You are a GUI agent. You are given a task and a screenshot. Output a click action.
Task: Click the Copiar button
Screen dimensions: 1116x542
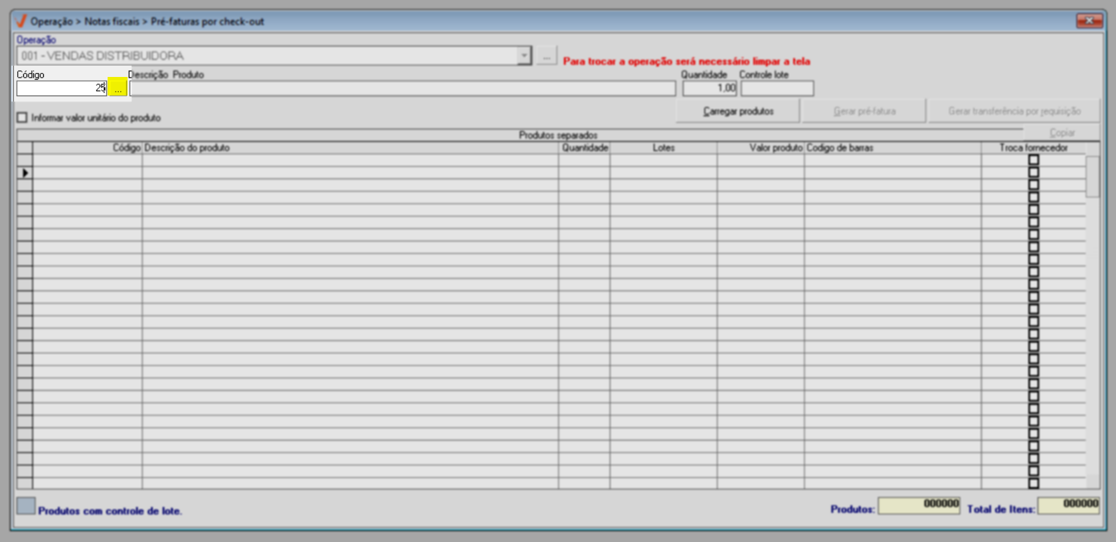[x=1062, y=133]
